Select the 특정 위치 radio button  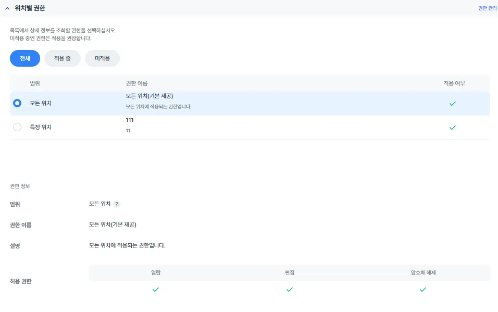[17, 127]
